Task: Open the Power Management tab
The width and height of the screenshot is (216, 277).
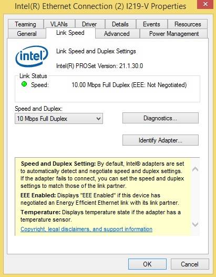Action: 174,34
